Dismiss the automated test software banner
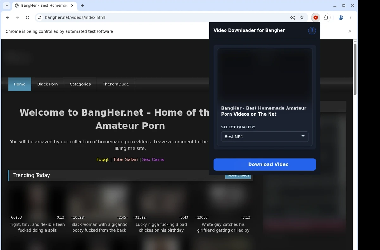 coord(350,31)
